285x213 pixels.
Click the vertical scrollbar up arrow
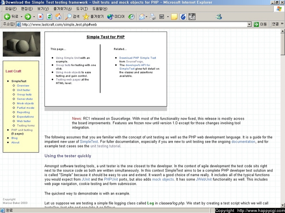[x=283, y=32]
